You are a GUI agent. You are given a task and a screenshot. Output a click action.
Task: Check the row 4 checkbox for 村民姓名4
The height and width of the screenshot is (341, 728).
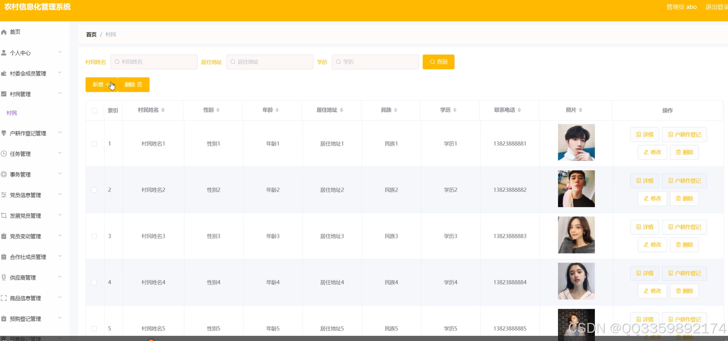[x=94, y=283]
